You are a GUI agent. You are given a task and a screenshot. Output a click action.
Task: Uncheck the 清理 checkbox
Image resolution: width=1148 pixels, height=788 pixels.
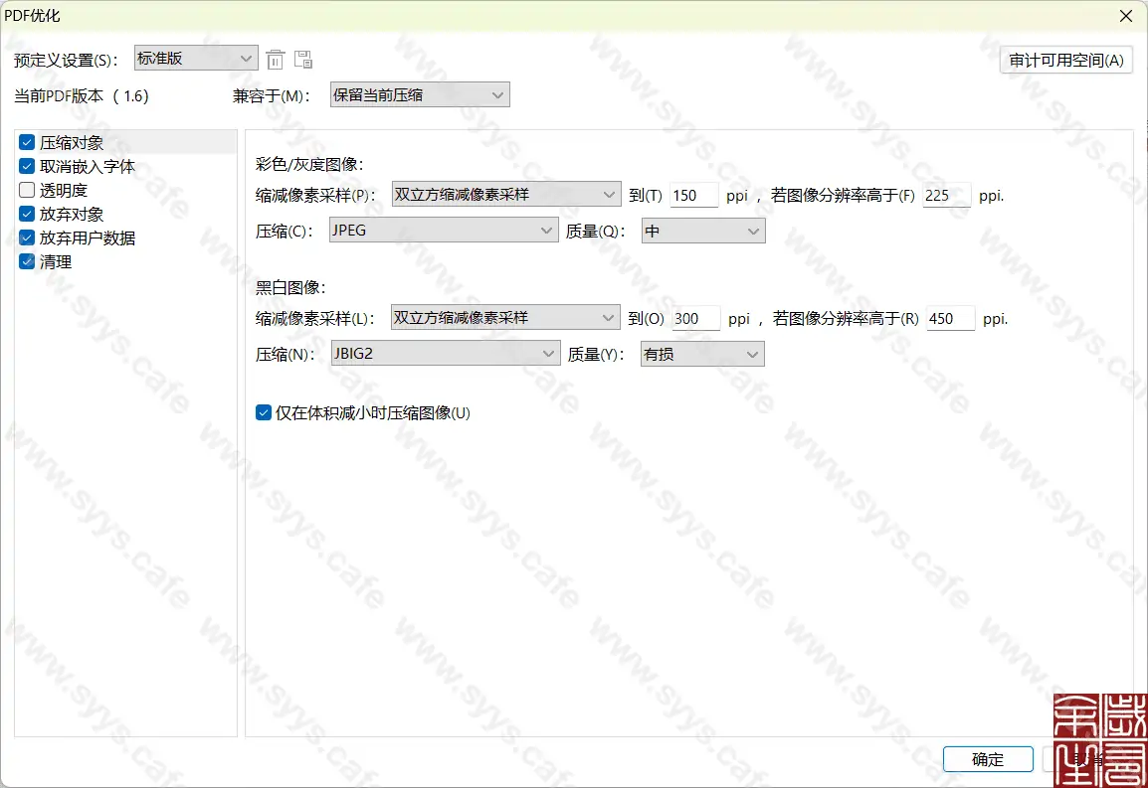(x=26, y=261)
